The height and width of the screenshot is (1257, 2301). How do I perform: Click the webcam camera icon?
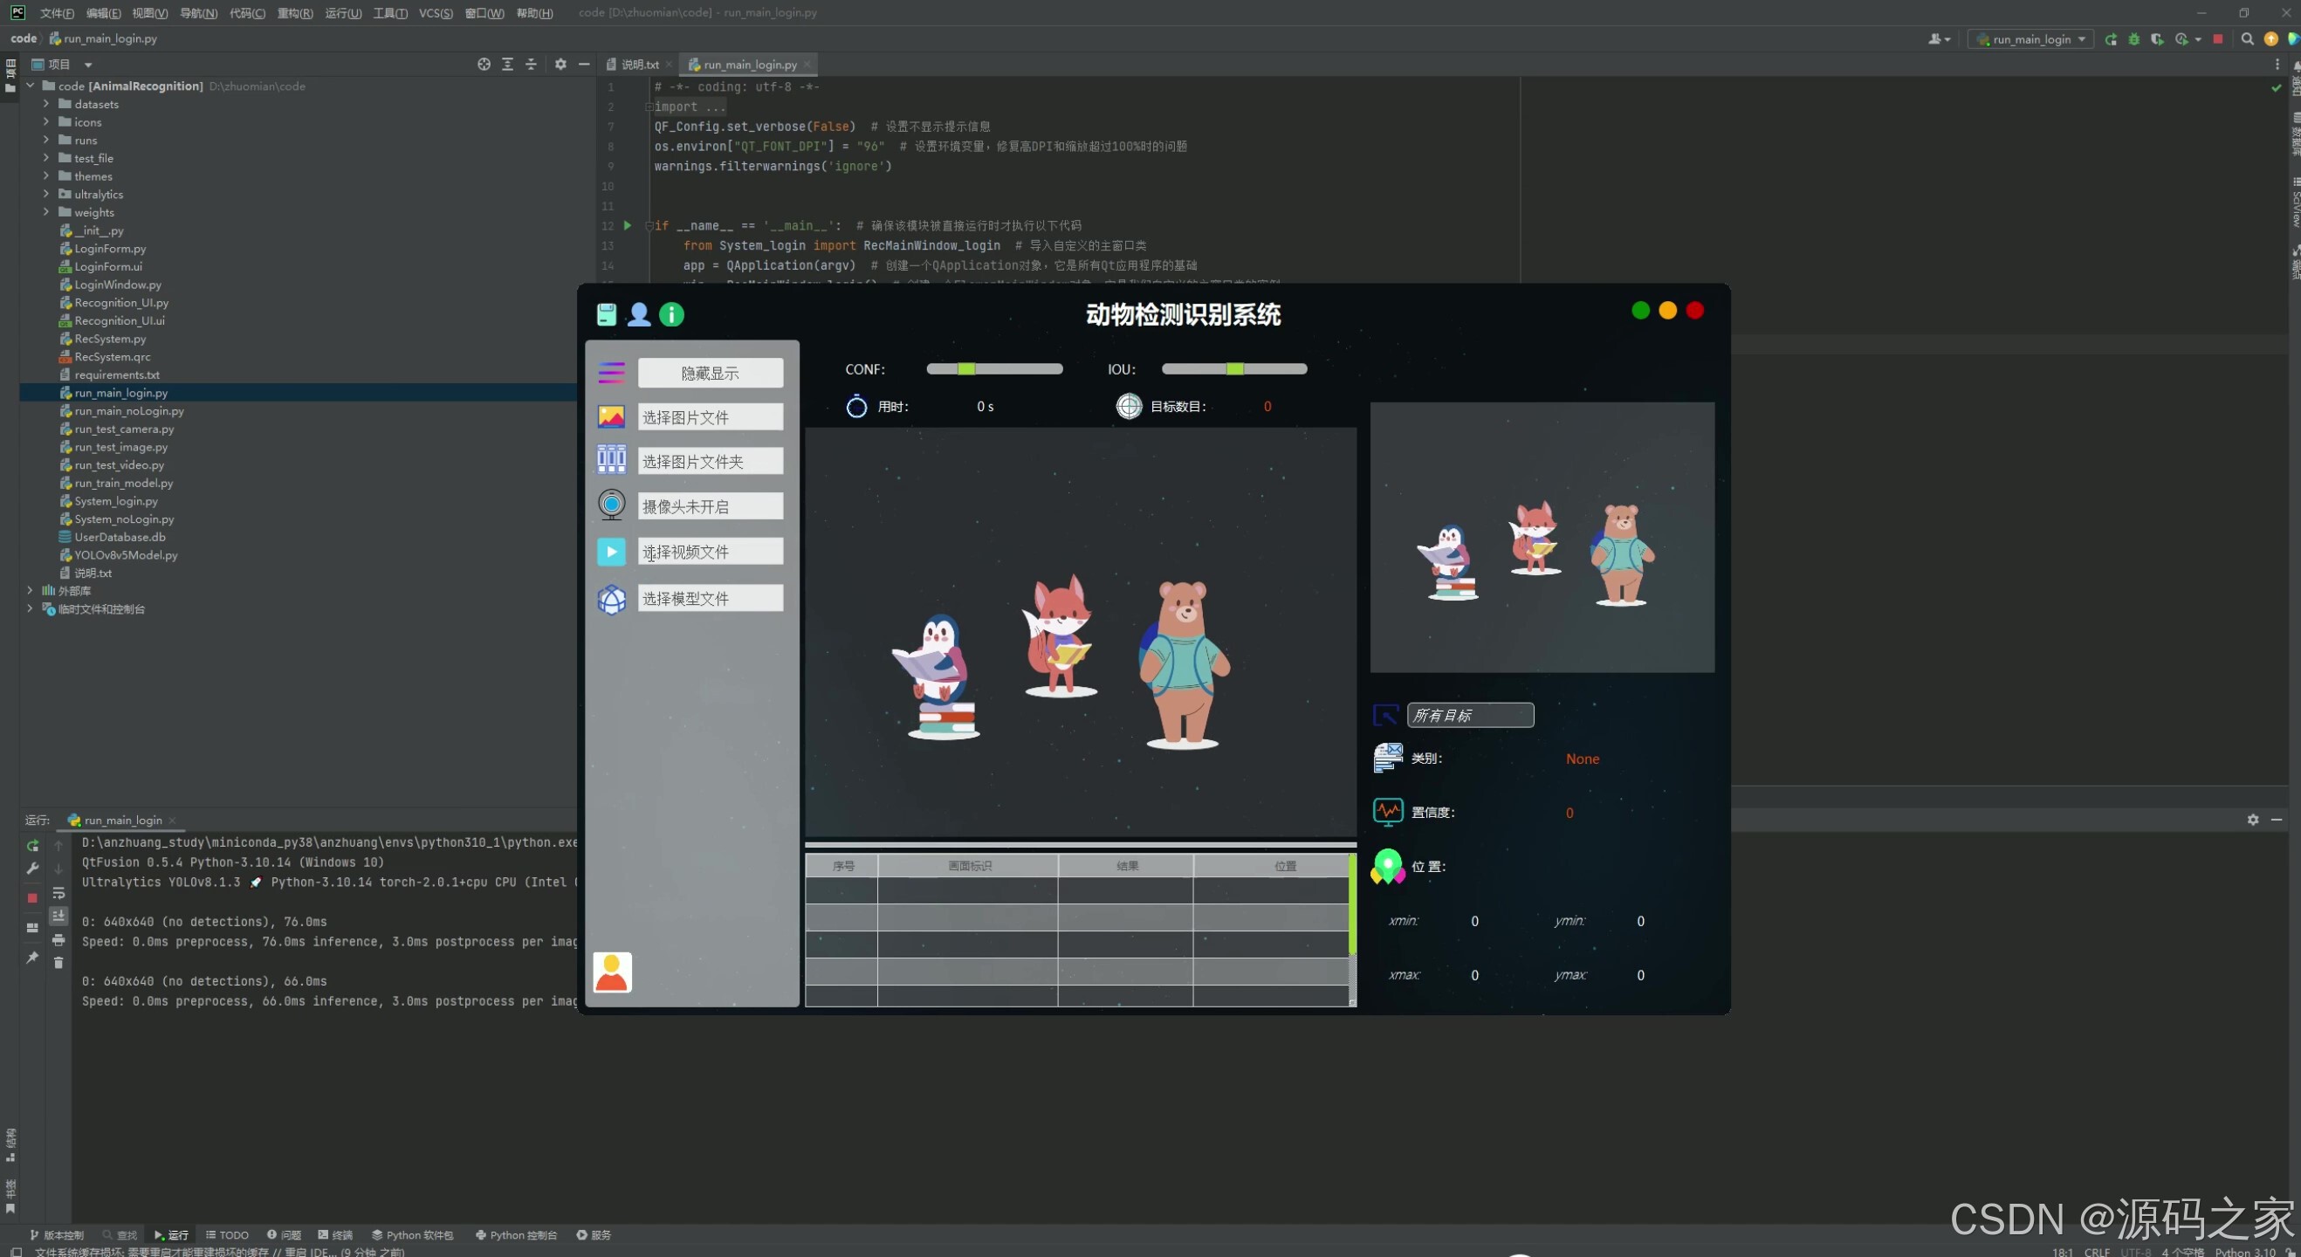pos(612,505)
